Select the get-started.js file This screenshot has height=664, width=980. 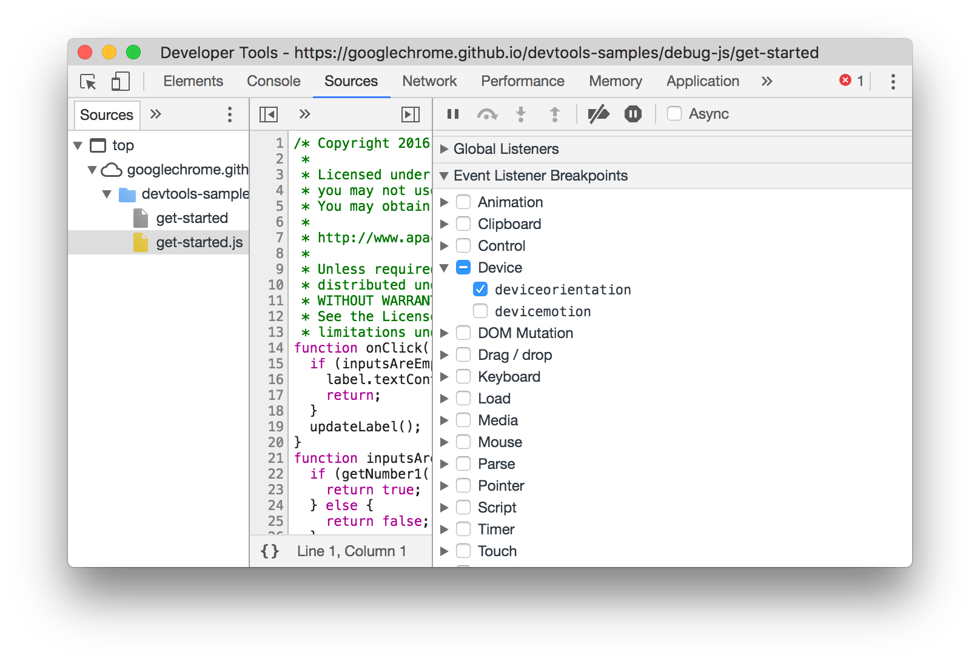(199, 242)
